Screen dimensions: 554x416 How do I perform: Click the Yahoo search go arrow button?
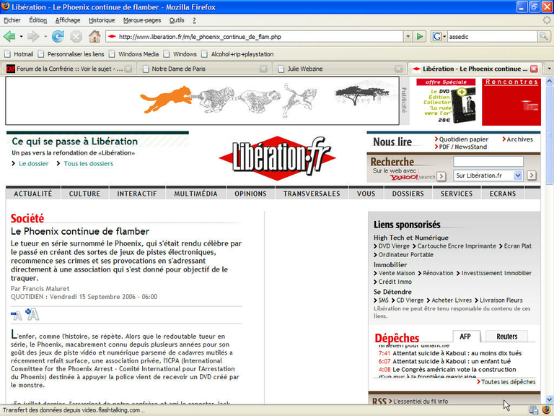click(x=441, y=176)
